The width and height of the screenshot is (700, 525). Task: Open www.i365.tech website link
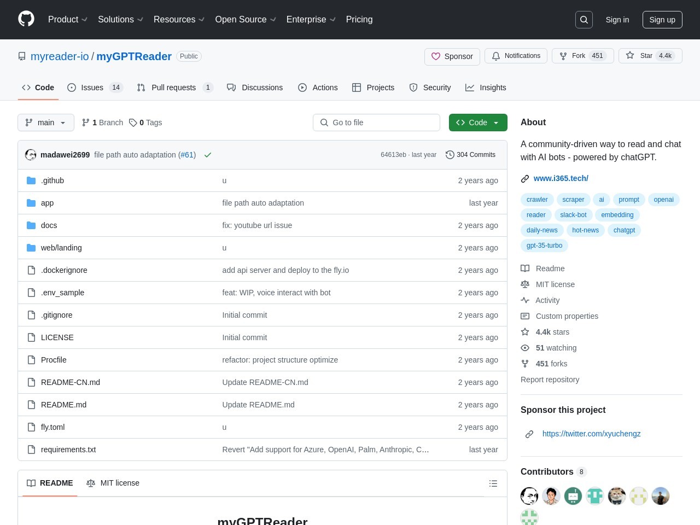tap(561, 178)
